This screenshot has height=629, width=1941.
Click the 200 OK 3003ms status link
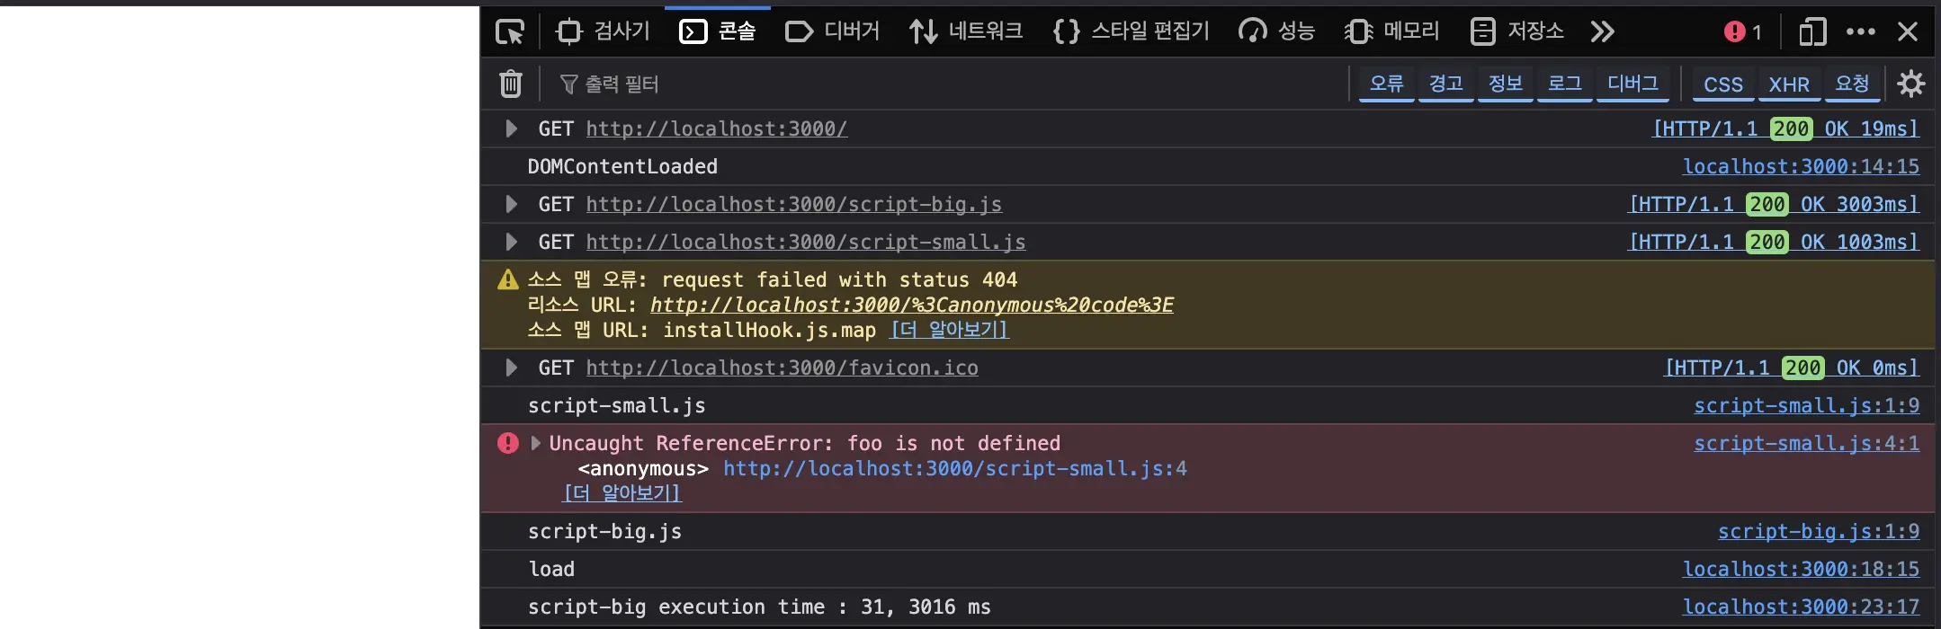click(x=1775, y=204)
